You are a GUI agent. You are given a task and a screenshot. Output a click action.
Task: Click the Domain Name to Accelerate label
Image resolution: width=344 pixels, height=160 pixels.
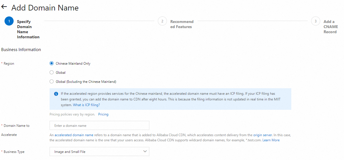(x=15, y=130)
